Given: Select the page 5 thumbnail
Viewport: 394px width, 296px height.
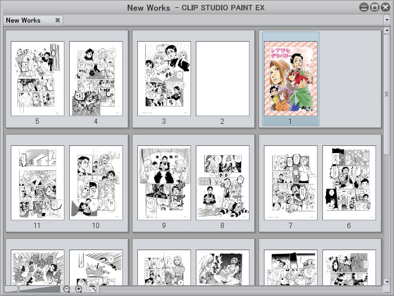Looking at the screenshot, I should [x=37, y=78].
